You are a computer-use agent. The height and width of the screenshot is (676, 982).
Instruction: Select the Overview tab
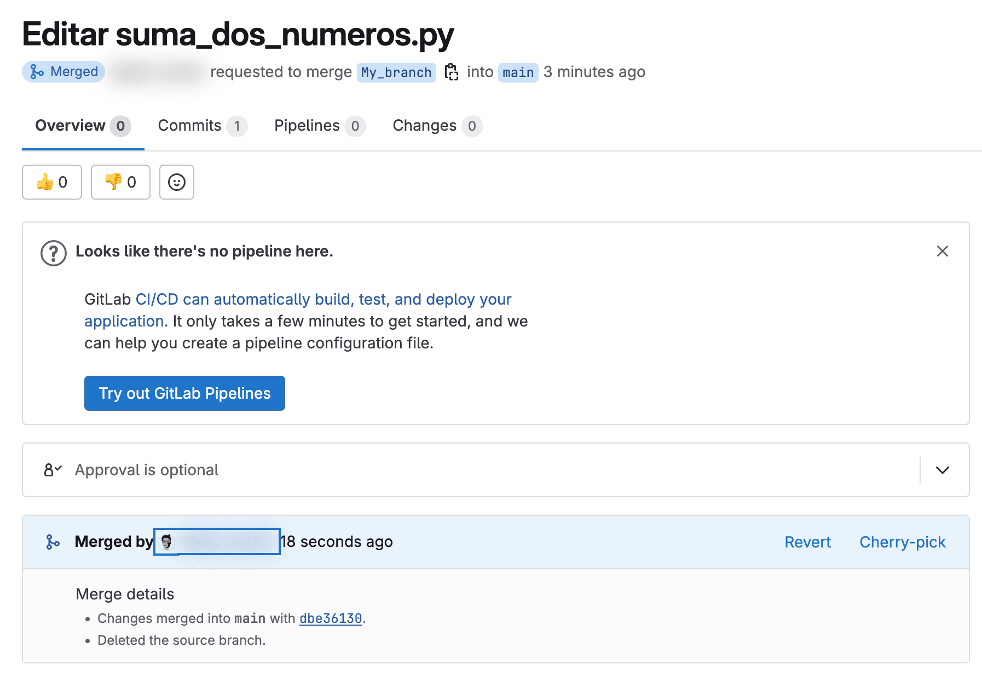click(x=70, y=125)
